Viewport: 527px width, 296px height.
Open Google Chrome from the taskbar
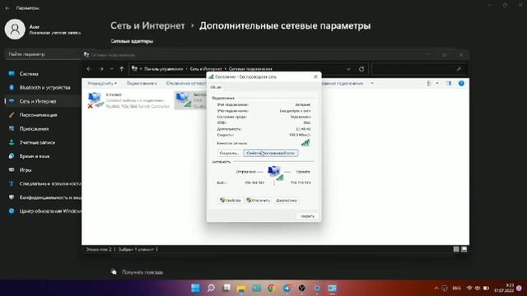(x=272, y=288)
